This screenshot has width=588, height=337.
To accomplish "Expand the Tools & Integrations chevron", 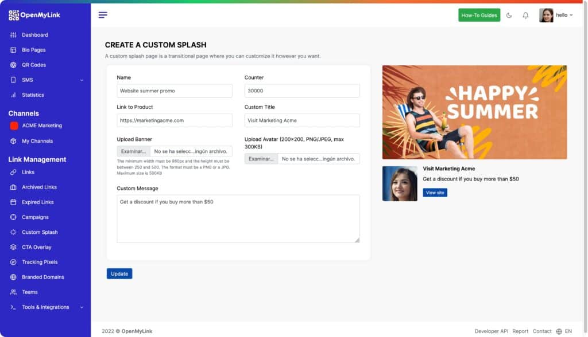I will tap(82, 307).
